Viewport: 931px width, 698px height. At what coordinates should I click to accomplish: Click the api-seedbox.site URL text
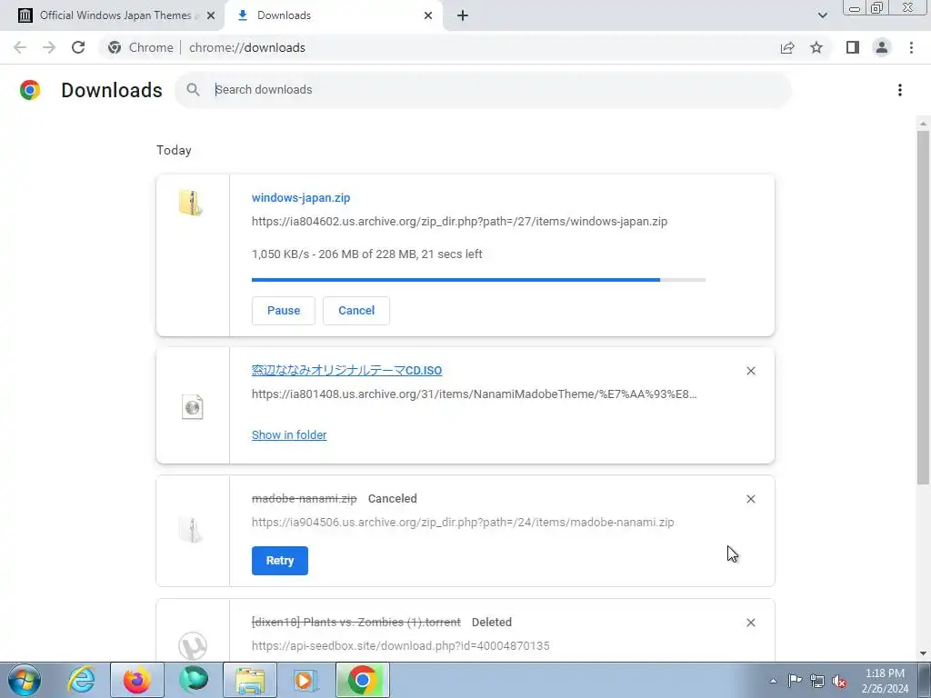click(x=401, y=646)
